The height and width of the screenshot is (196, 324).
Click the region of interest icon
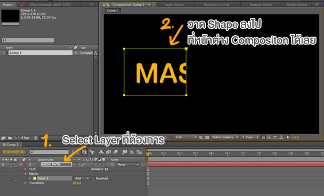201,137
